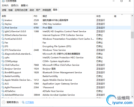Click description Adobe Acrobat Update Service
Viewport: 134px width, 107px height.
tap(59, 95)
